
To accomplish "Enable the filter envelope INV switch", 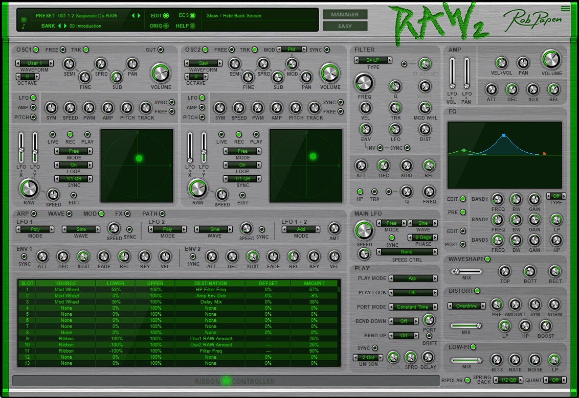I will click(x=380, y=148).
